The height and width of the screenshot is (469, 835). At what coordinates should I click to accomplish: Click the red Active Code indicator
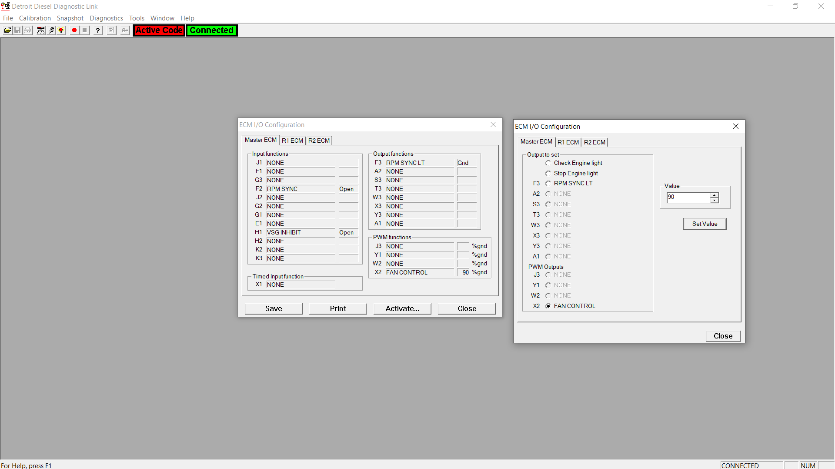coord(159,30)
